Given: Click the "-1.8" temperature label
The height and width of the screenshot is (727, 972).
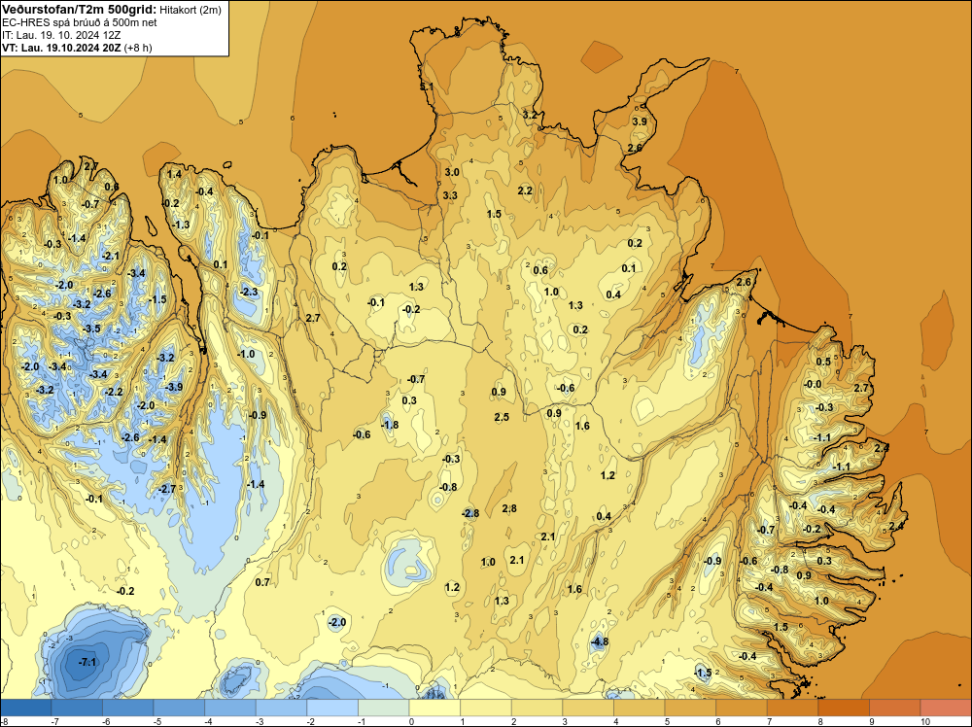Looking at the screenshot, I should point(390,425).
